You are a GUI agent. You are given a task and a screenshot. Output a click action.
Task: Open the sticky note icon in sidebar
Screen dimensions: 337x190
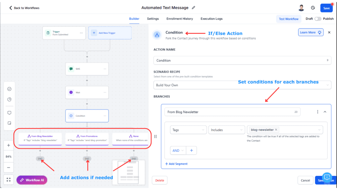click(9, 123)
